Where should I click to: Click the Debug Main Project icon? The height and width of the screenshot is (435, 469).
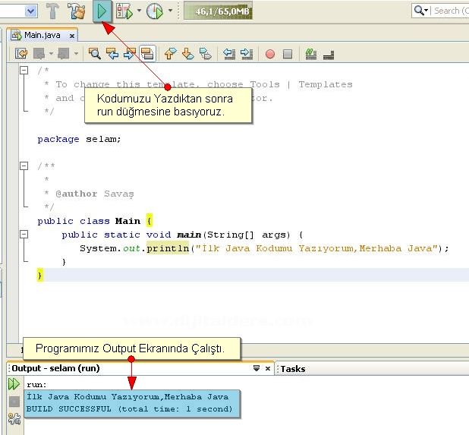click(124, 11)
